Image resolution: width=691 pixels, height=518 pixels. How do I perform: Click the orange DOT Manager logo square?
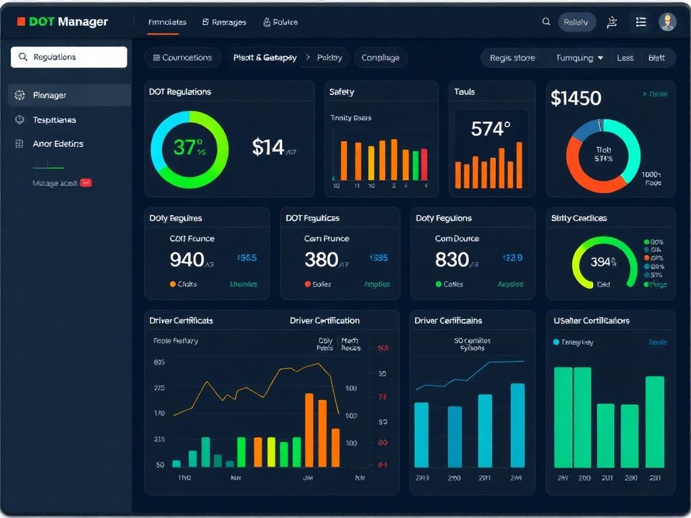[21, 22]
